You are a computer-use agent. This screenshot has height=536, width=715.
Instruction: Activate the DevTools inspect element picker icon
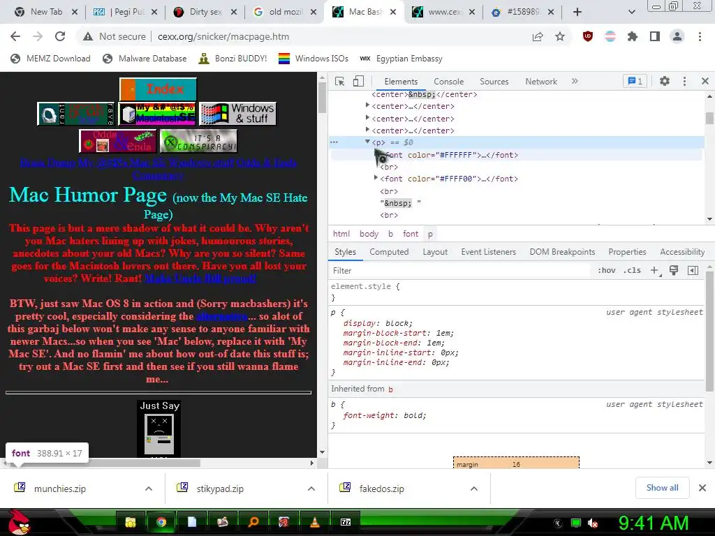point(340,81)
